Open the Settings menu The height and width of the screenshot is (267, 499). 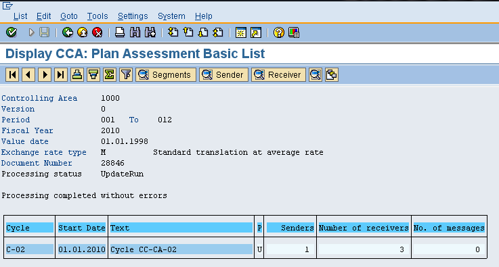(x=133, y=16)
